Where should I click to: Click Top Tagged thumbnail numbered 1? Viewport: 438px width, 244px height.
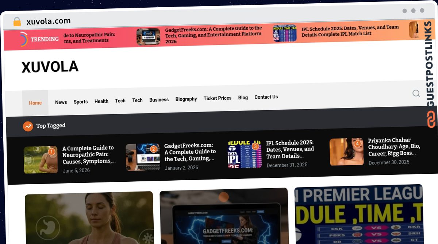point(41,160)
